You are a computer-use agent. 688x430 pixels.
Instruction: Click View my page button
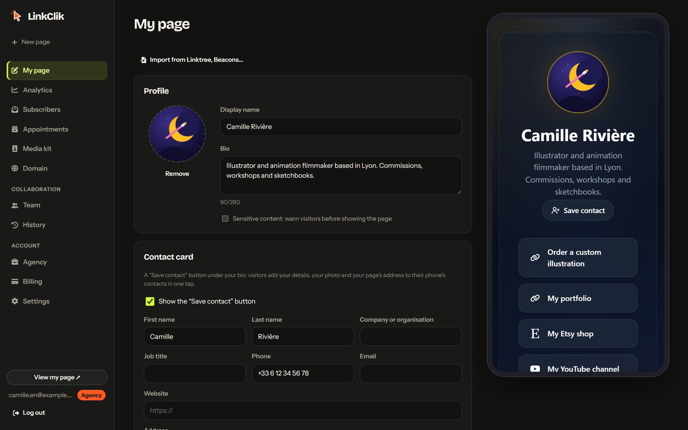[x=57, y=377]
